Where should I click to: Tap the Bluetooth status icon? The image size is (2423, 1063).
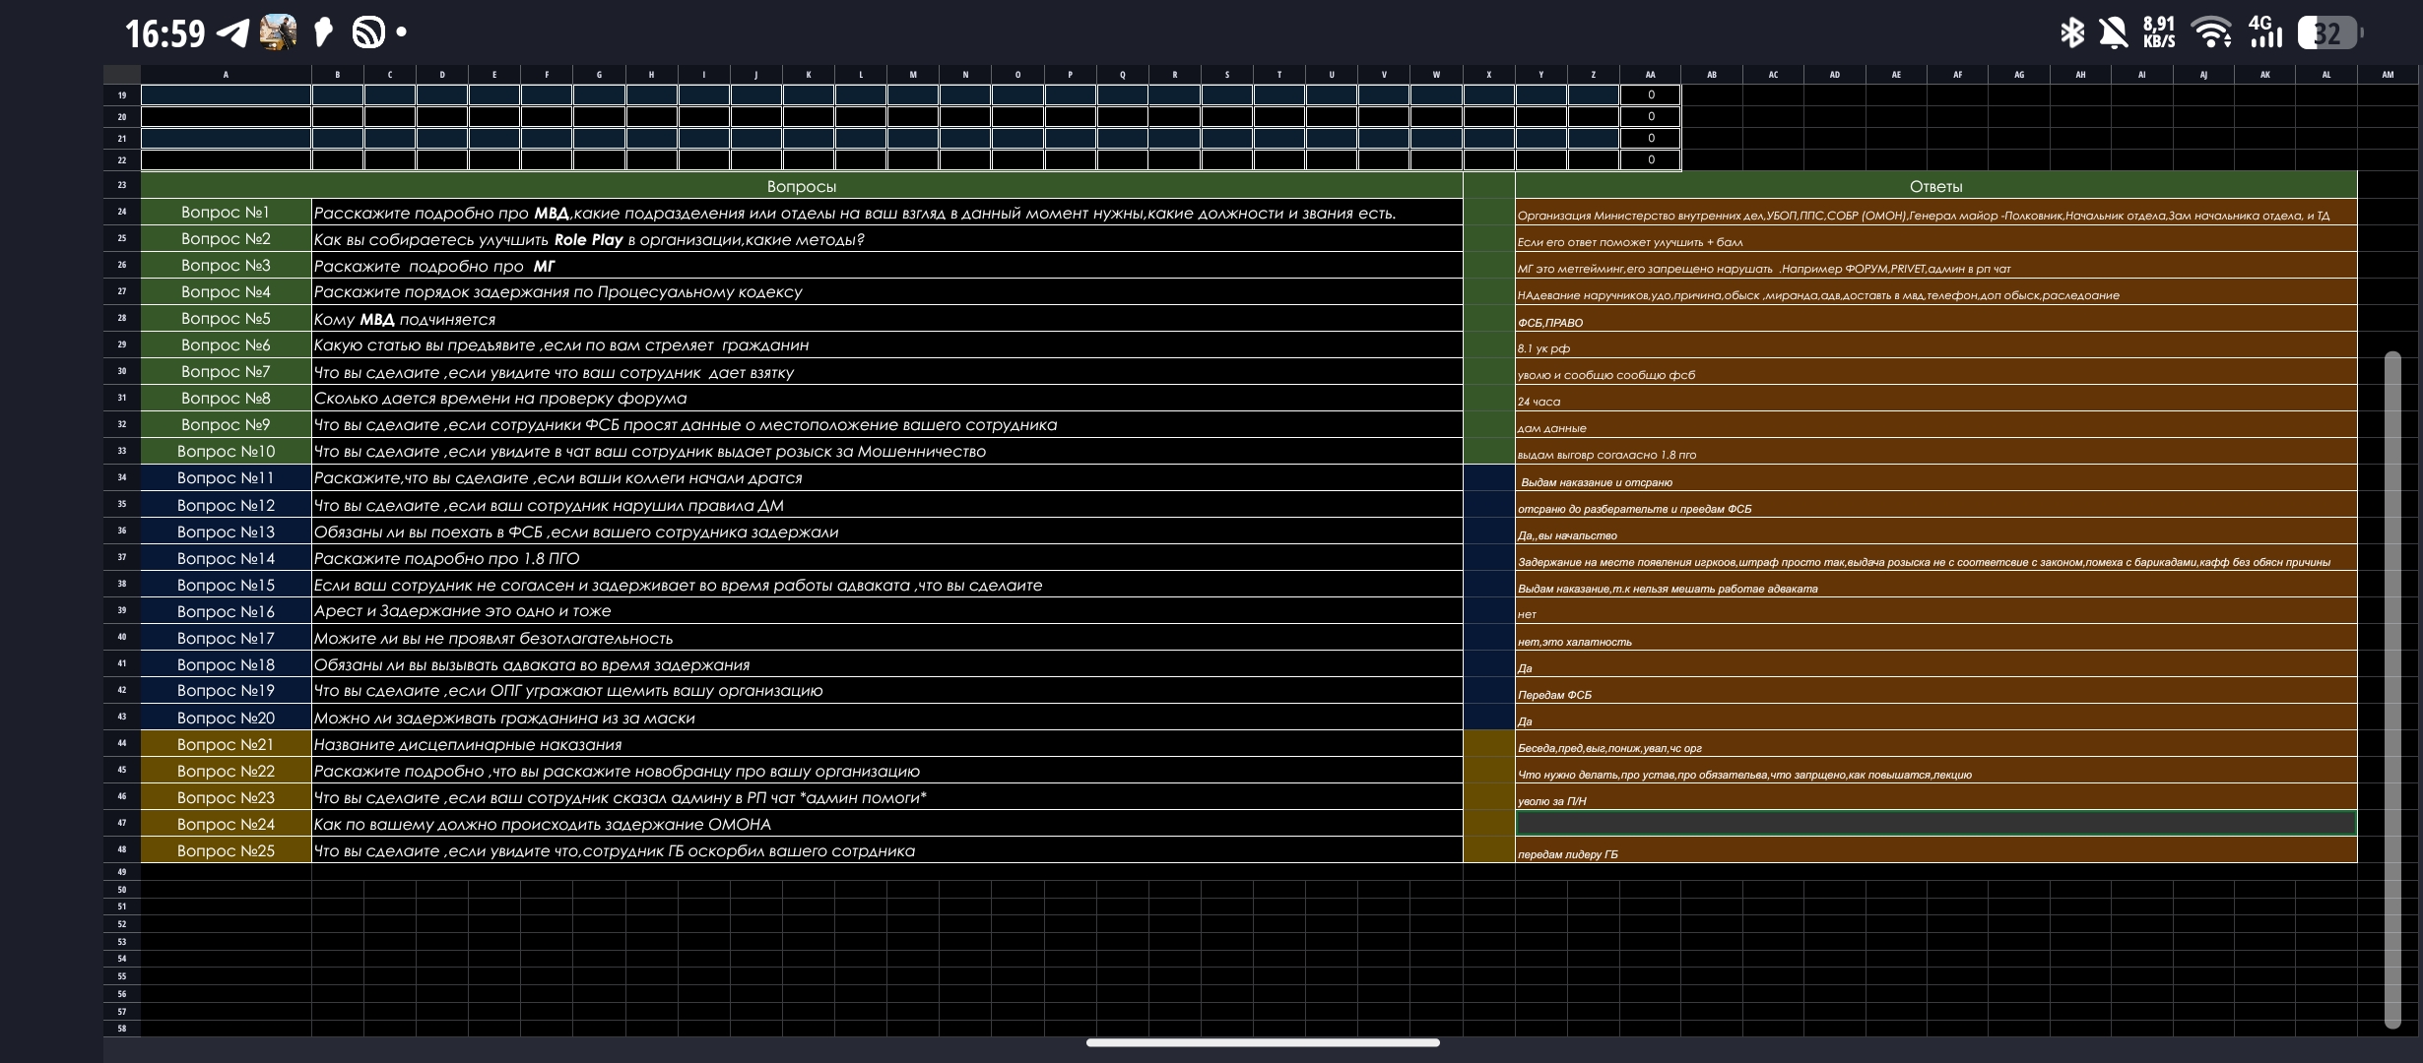[2071, 33]
